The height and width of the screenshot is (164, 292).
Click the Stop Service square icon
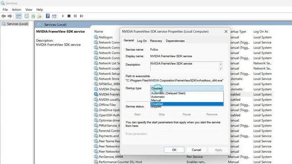pos(69,16)
